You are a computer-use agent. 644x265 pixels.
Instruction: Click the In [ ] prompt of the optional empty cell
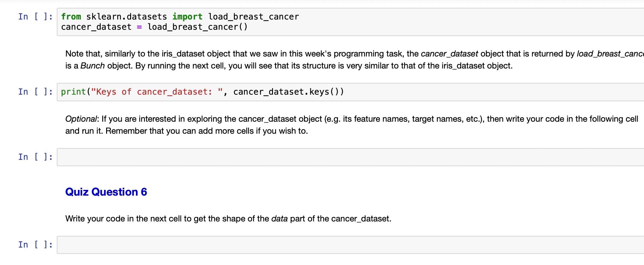[x=35, y=157]
